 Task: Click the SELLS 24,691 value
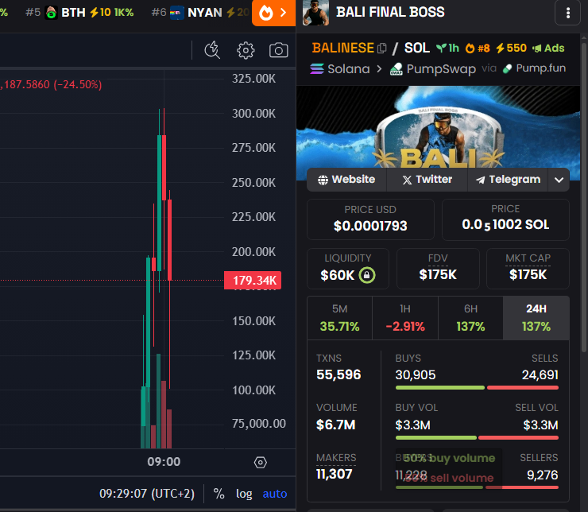[540, 374]
